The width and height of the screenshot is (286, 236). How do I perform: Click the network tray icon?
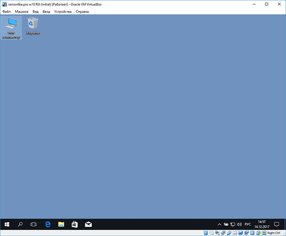(x=232, y=224)
